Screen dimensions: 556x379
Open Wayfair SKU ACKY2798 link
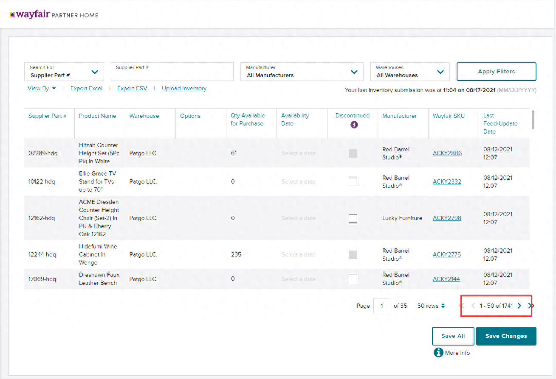tap(447, 218)
